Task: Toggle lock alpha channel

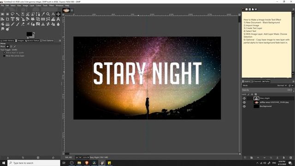Action: pos(256,94)
